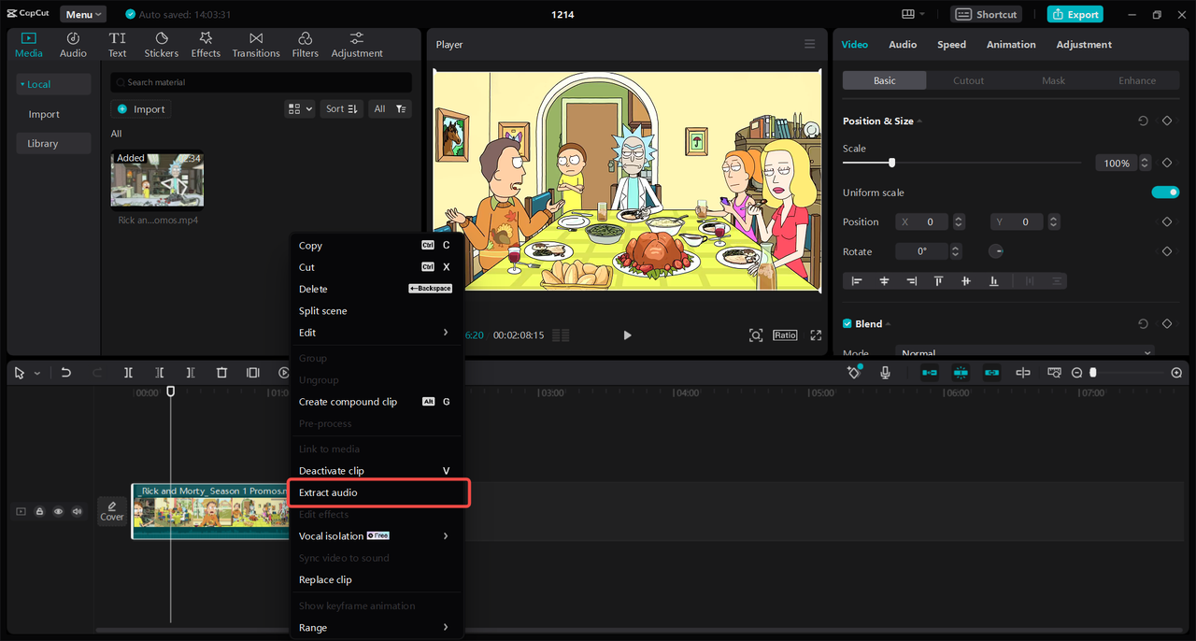Open fullscreen preview in Player
1196x641 pixels.
(816, 335)
